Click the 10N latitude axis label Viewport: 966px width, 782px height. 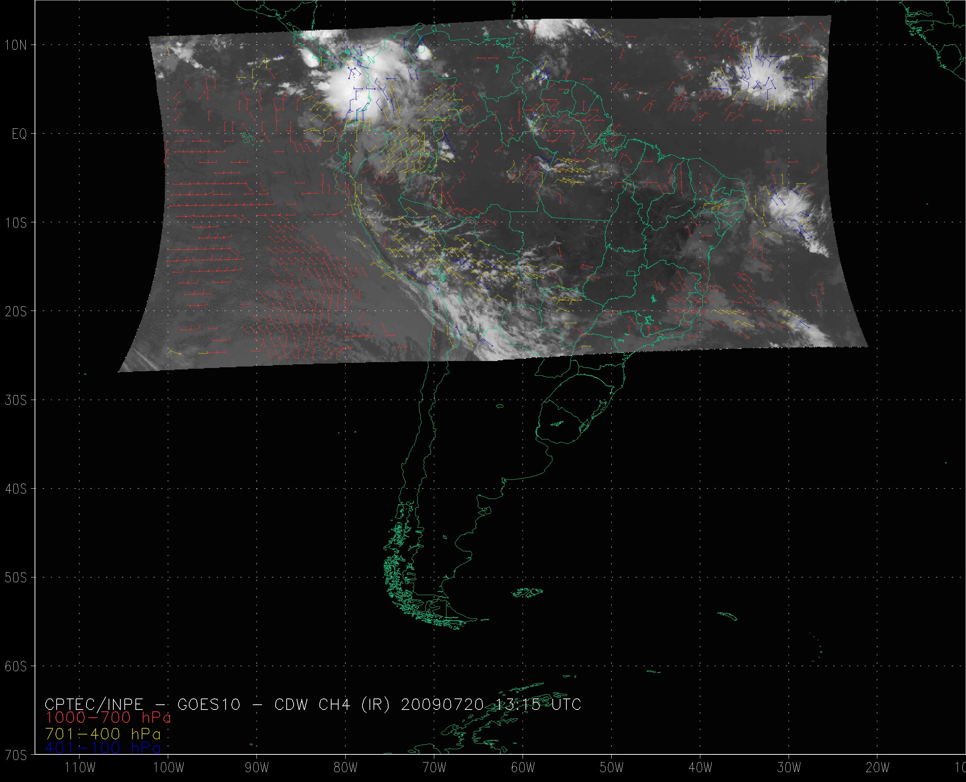click(16, 45)
